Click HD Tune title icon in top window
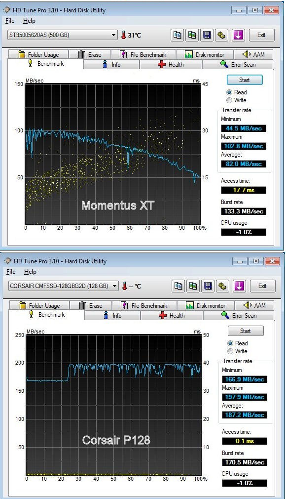286x499 pixels. 7,10
